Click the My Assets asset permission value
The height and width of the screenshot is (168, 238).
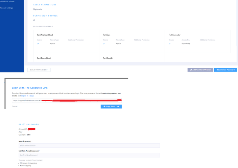[x=38, y=9]
